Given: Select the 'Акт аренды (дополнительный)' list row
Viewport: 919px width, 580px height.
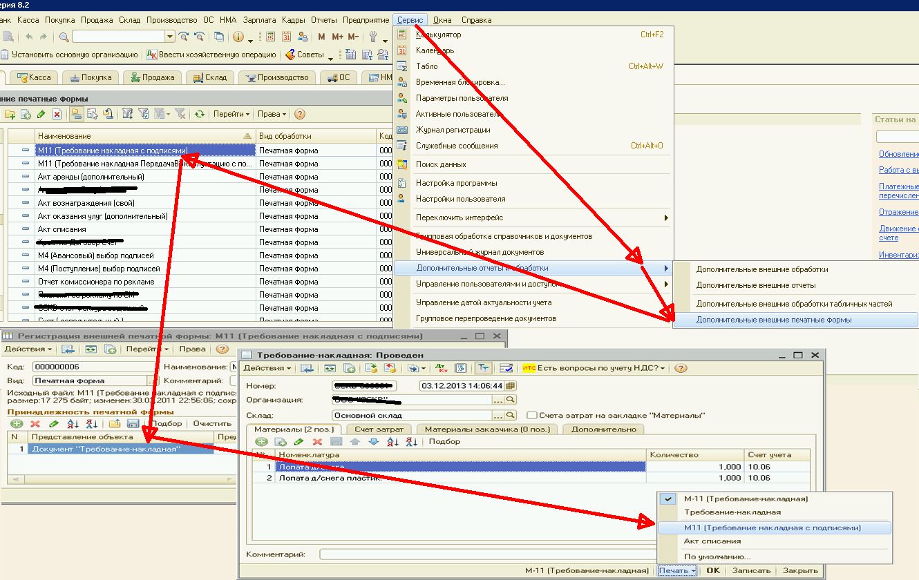Looking at the screenshot, I should coord(145,177).
